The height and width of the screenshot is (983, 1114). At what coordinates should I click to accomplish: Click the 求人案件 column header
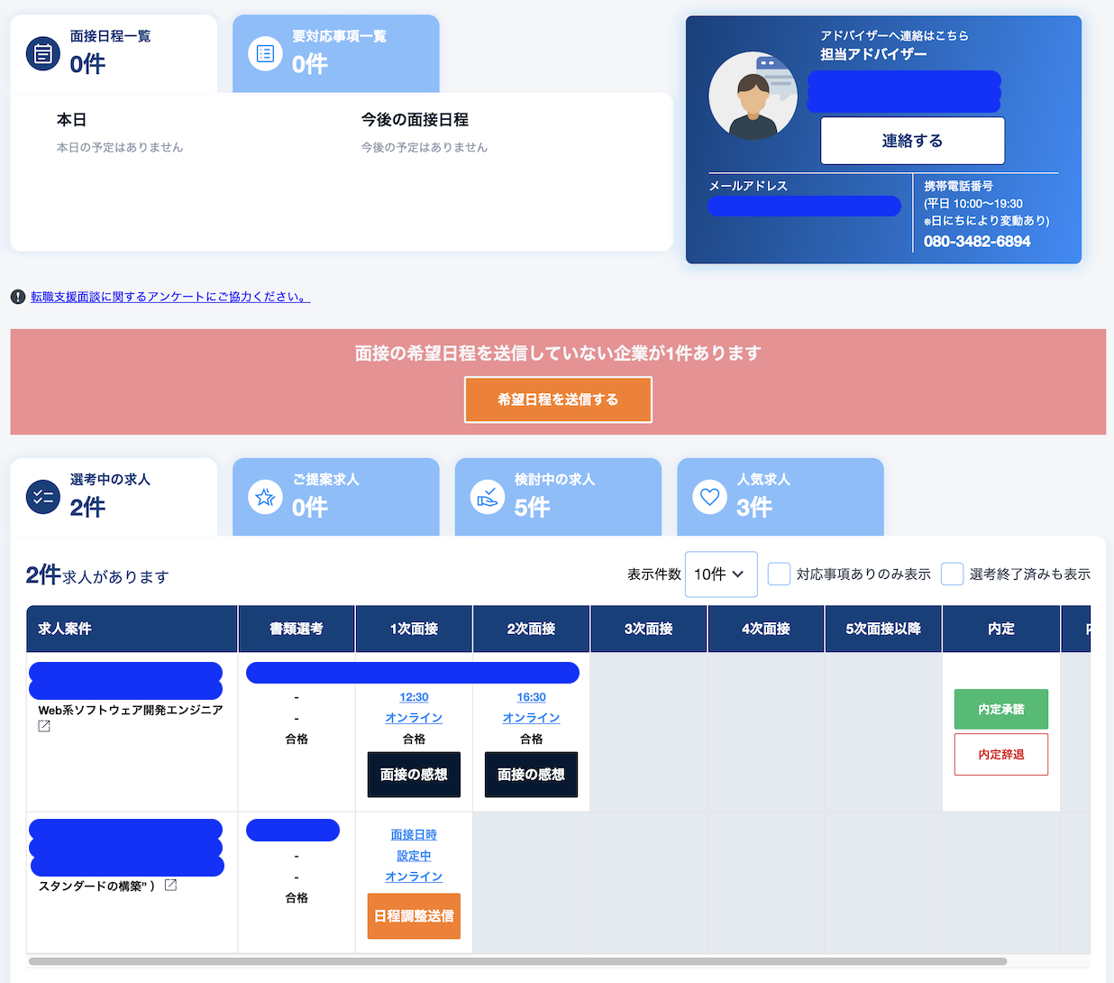pyautogui.click(x=132, y=629)
